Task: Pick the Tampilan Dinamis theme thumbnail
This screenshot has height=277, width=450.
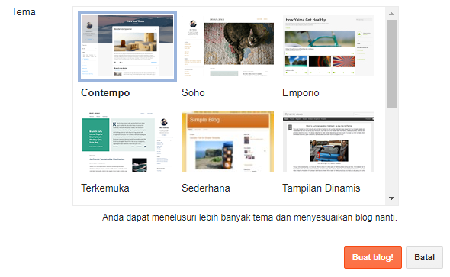Action: pyautogui.click(x=329, y=141)
